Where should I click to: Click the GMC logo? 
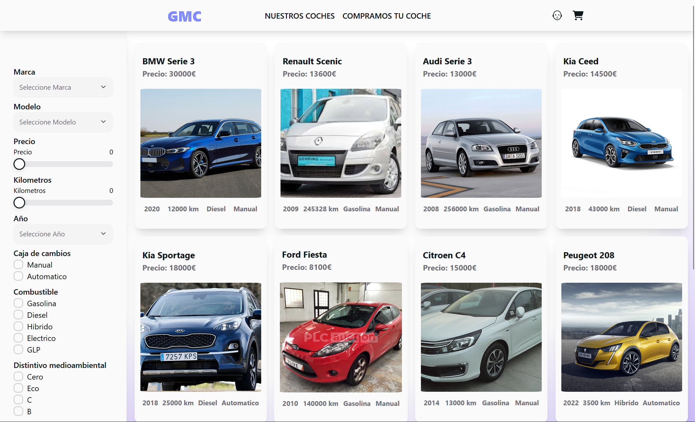coord(185,16)
